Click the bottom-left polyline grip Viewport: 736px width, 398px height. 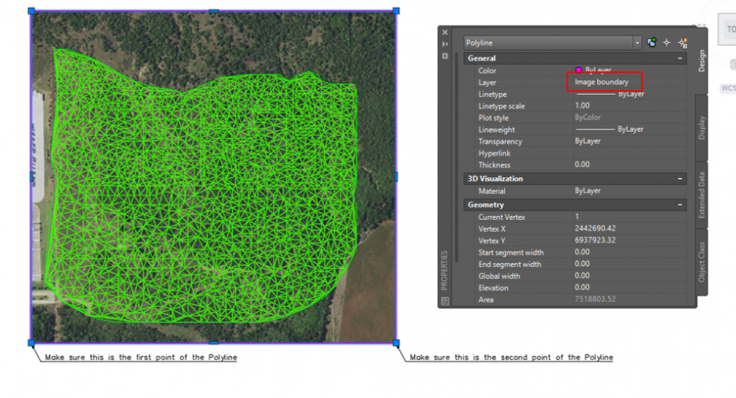(x=31, y=343)
